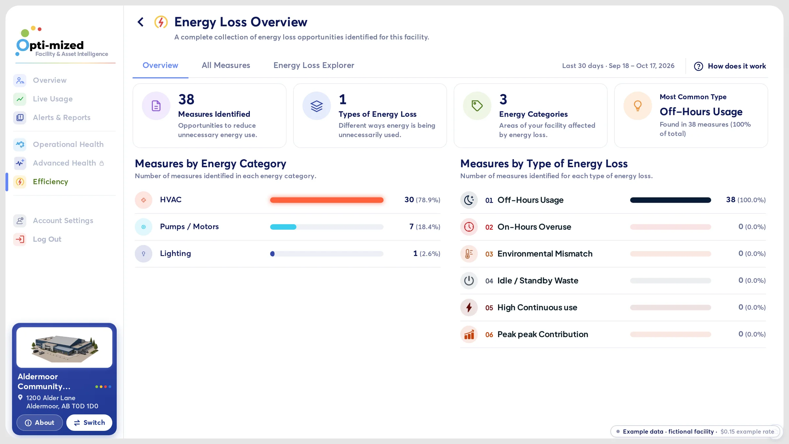Click the HVAC orange progress bar
Screen dimensions: 789x444
[326, 200]
